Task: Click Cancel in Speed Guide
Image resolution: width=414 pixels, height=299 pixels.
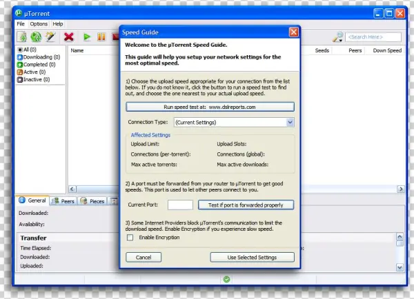Action: tap(144, 258)
